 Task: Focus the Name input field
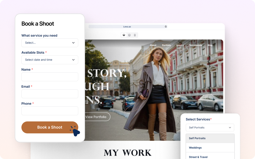pos(50,77)
